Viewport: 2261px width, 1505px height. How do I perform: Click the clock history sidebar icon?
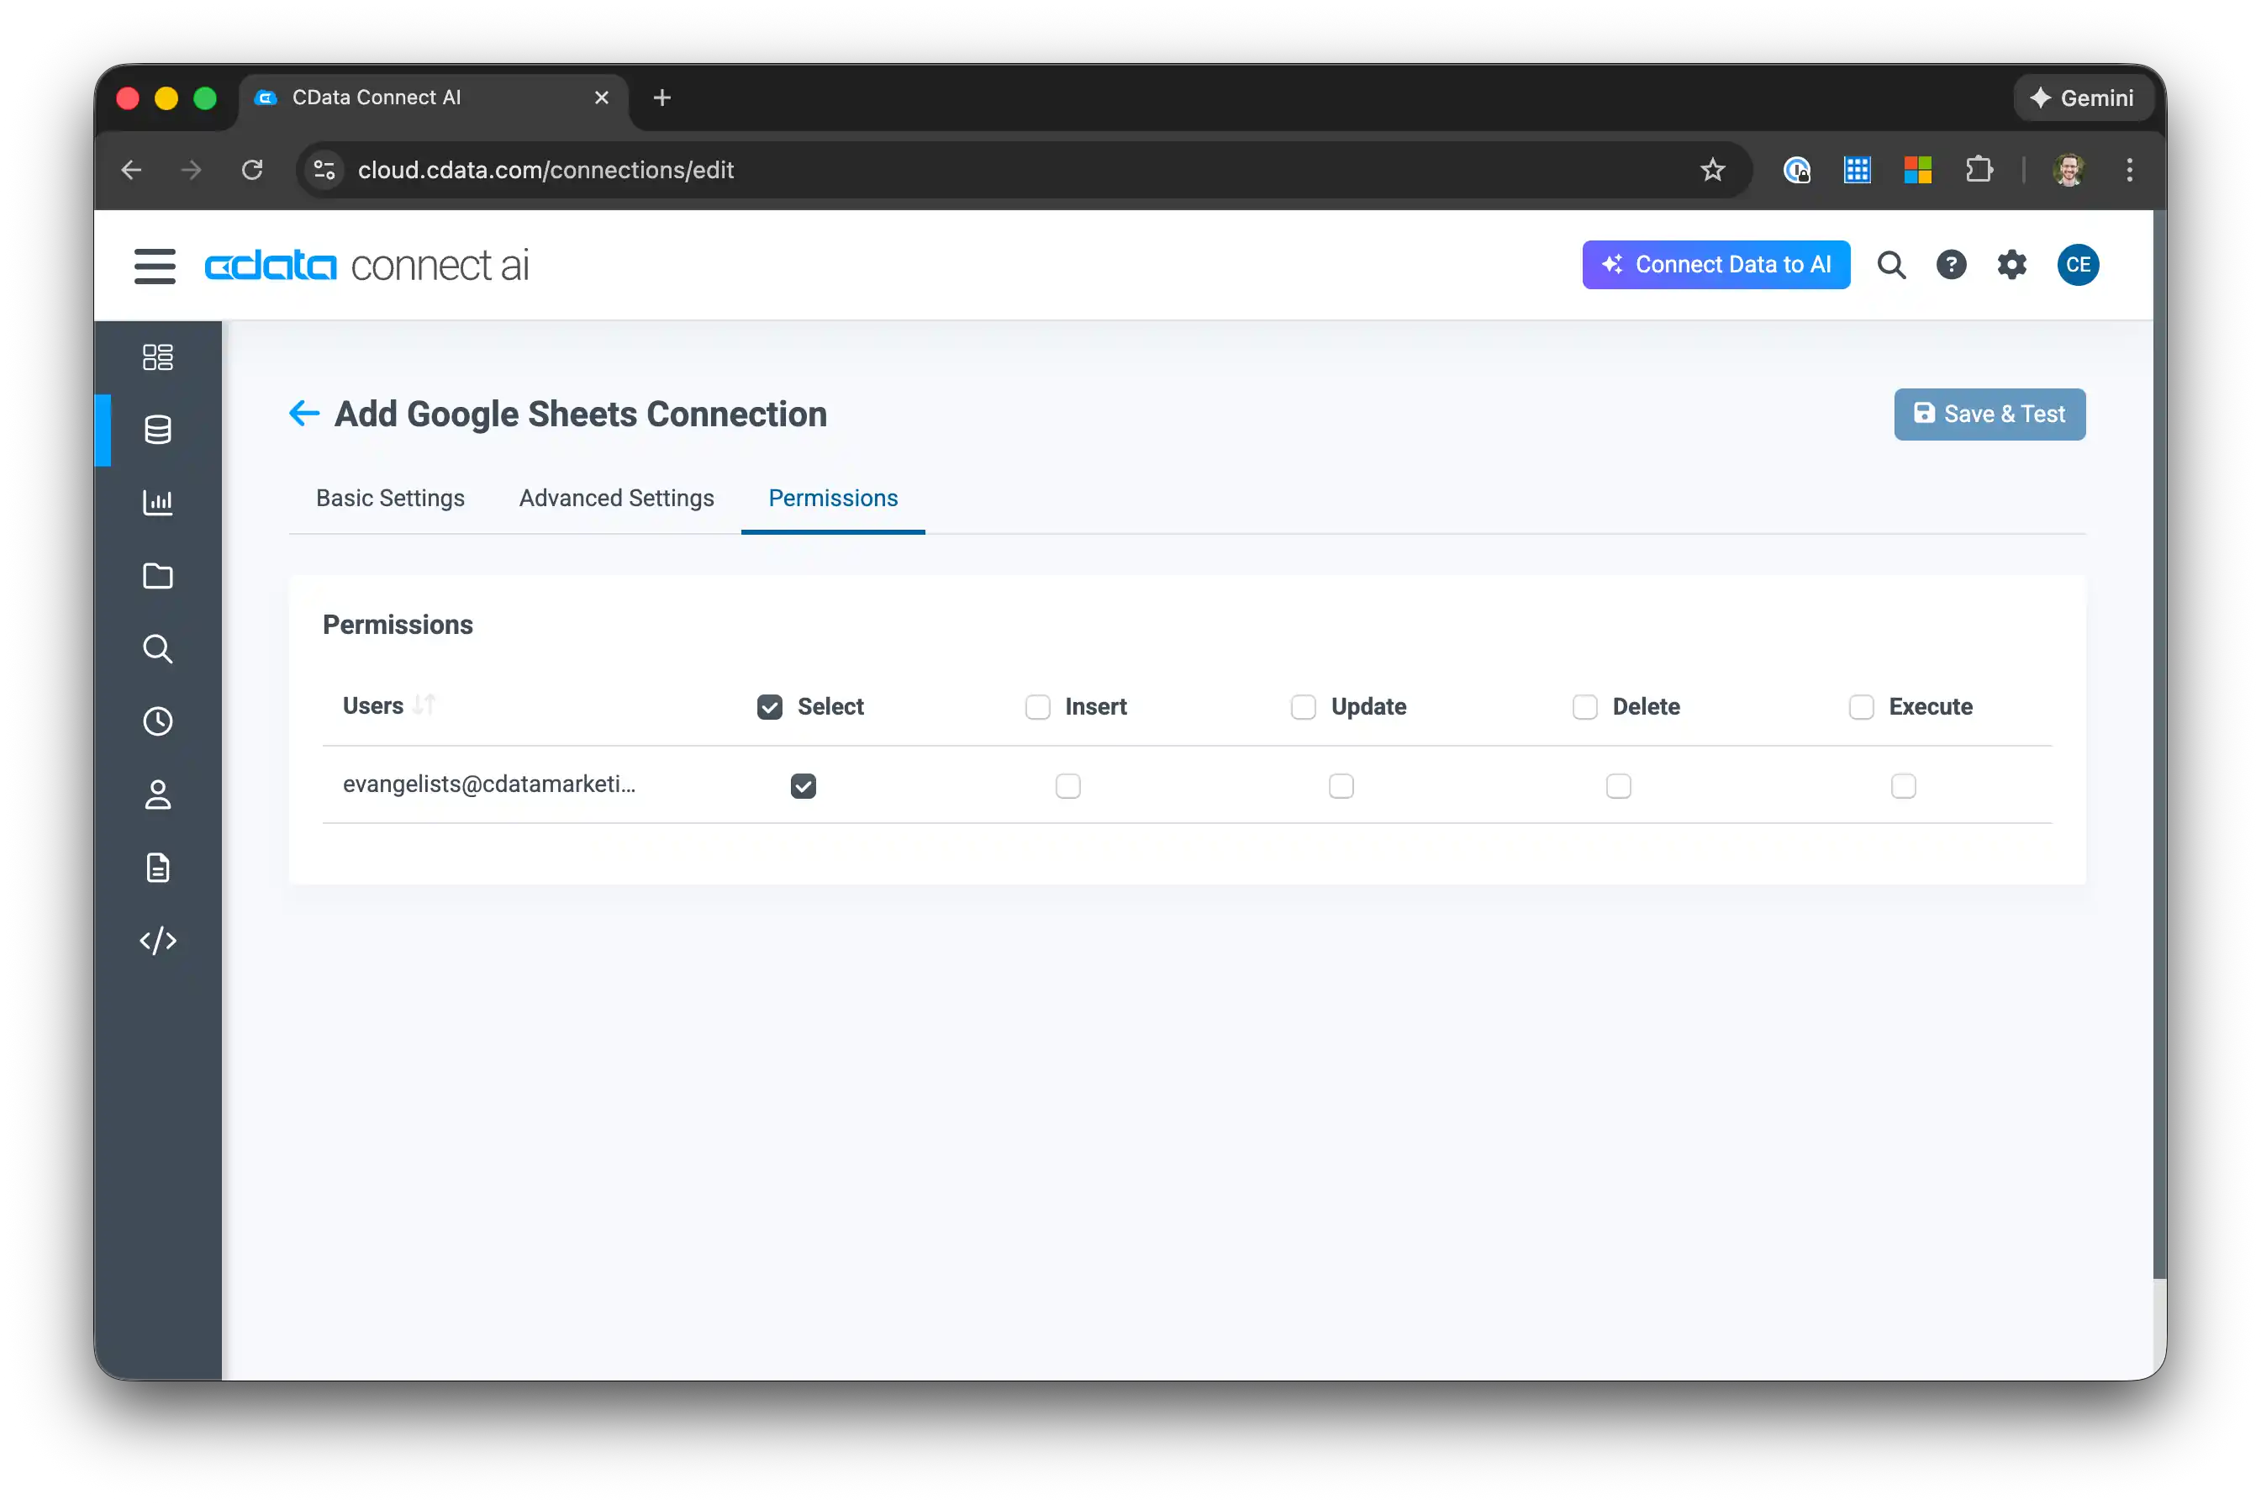pyautogui.click(x=157, y=721)
